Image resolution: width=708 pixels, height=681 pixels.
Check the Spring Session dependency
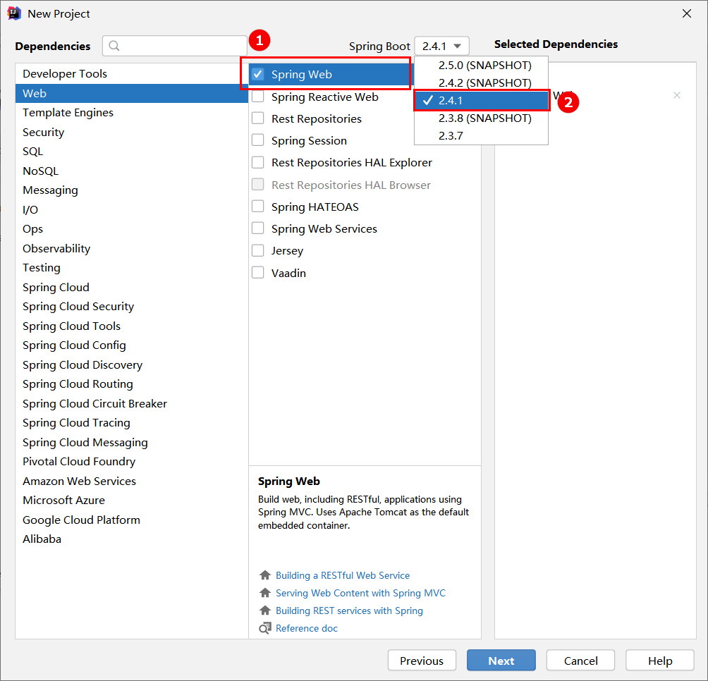(258, 140)
